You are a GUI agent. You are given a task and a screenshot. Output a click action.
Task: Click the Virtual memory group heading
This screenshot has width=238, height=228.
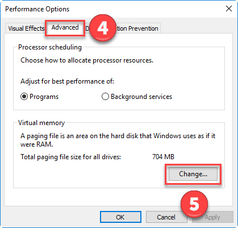41,123
